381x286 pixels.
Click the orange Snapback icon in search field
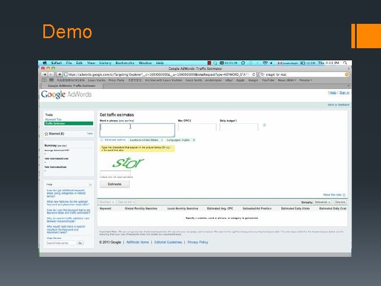click(347, 75)
